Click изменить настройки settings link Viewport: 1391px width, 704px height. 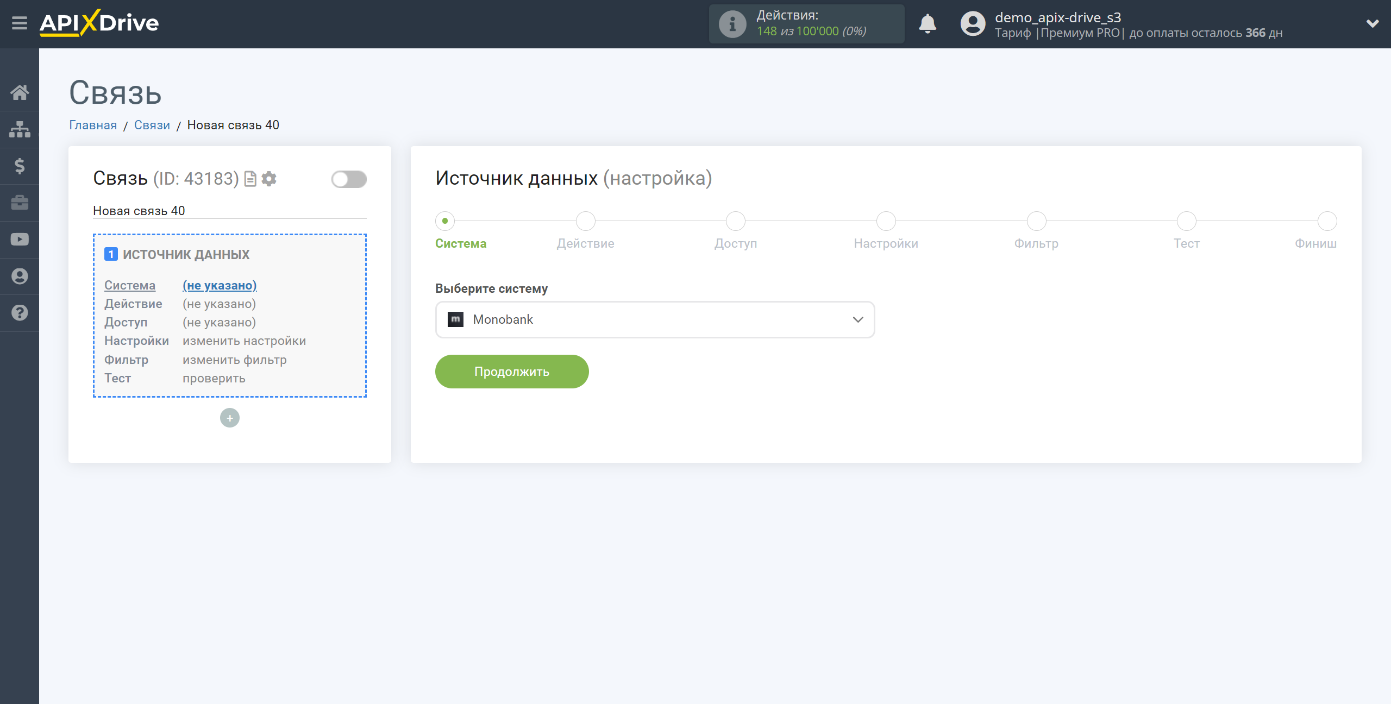(x=245, y=341)
